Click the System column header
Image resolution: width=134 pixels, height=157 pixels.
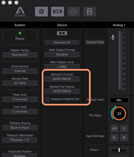20,25
